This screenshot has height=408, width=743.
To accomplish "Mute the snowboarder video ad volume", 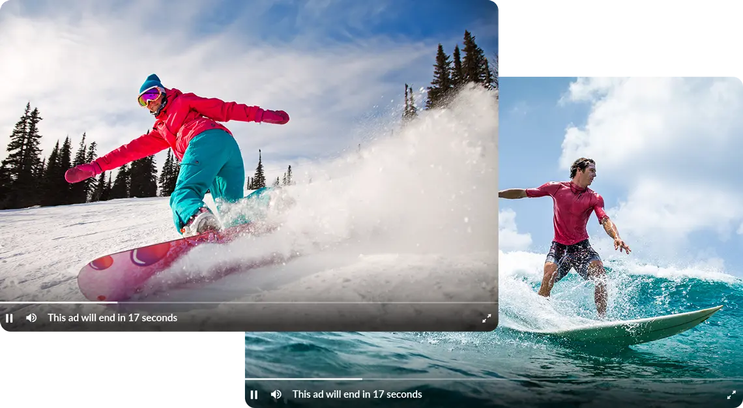I will [x=31, y=318].
